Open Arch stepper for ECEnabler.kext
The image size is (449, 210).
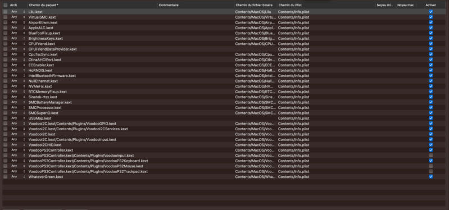18,65
